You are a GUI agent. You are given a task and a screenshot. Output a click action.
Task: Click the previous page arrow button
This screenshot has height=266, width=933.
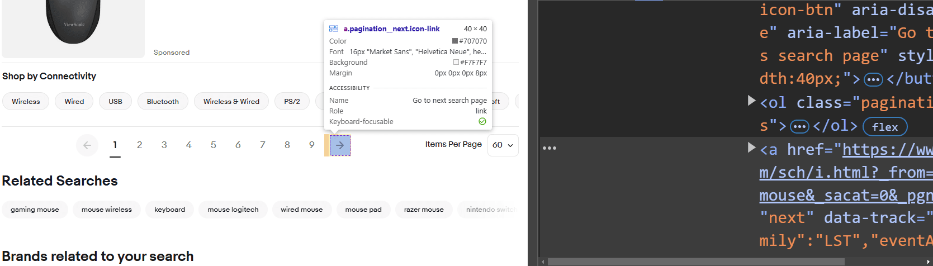pos(87,145)
